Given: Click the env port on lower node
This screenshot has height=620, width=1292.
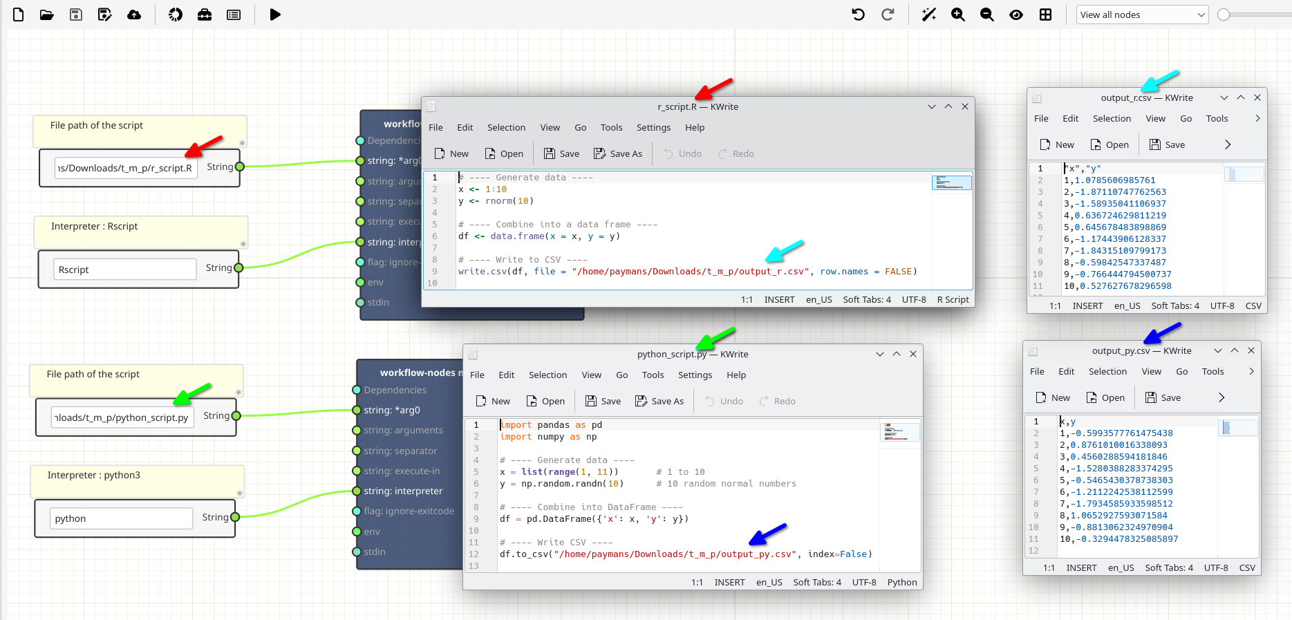Looking at the screenshot, I should pos(357,532).
